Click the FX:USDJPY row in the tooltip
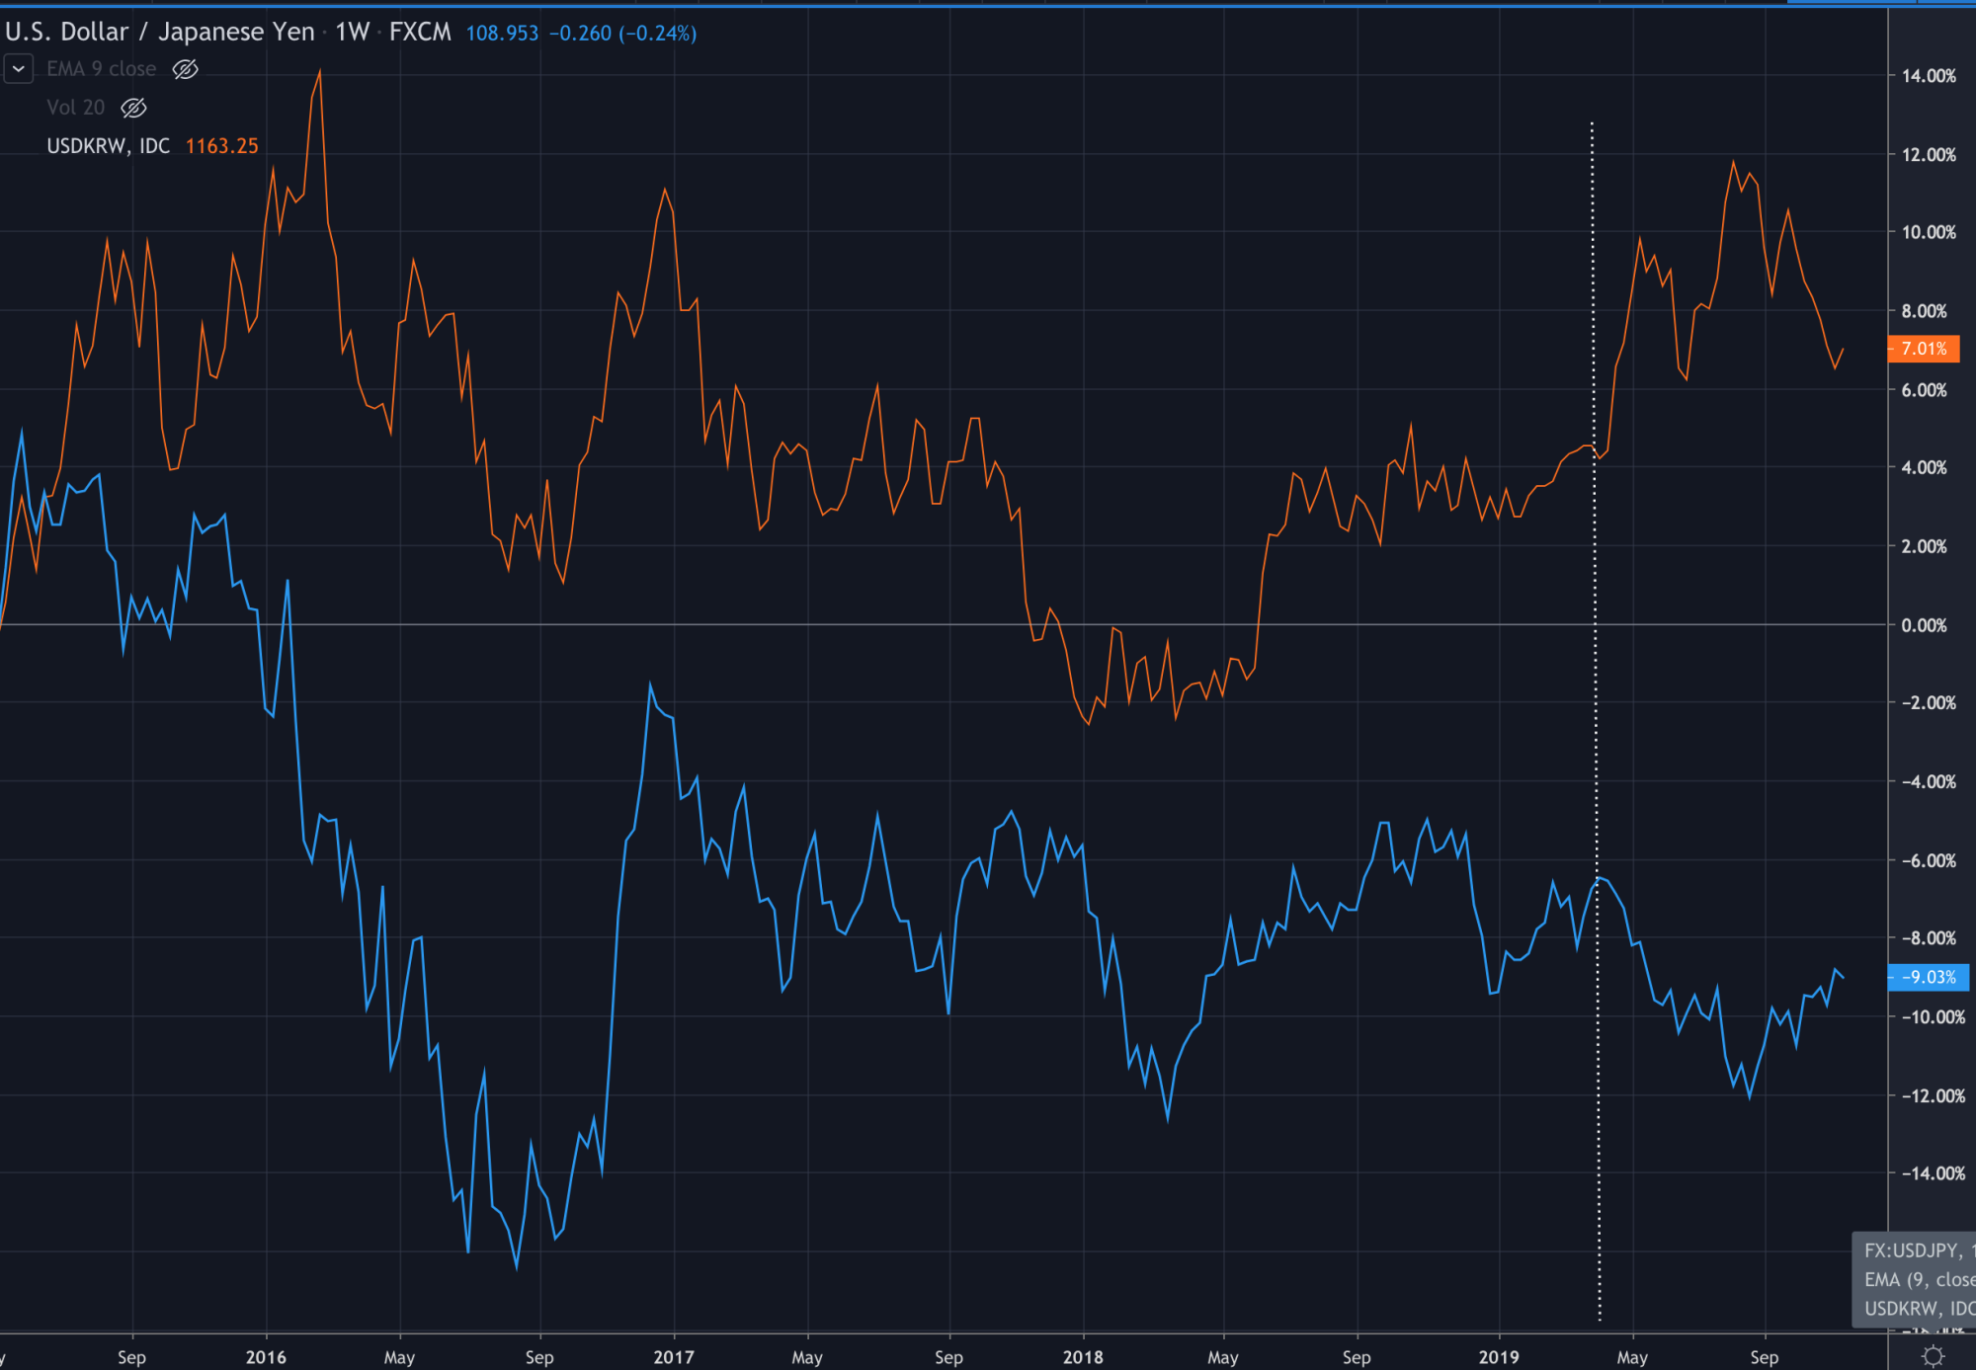The width and height of the screenshot is (1976, 1370). 1919,1250
